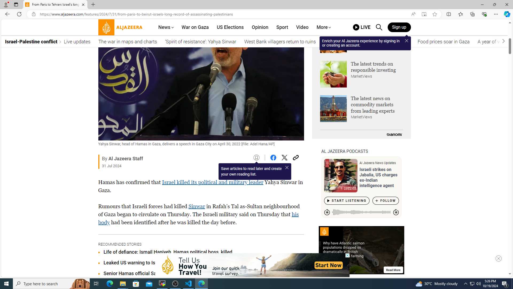Share article on X
513x289 pixels.
click(284, 158)
